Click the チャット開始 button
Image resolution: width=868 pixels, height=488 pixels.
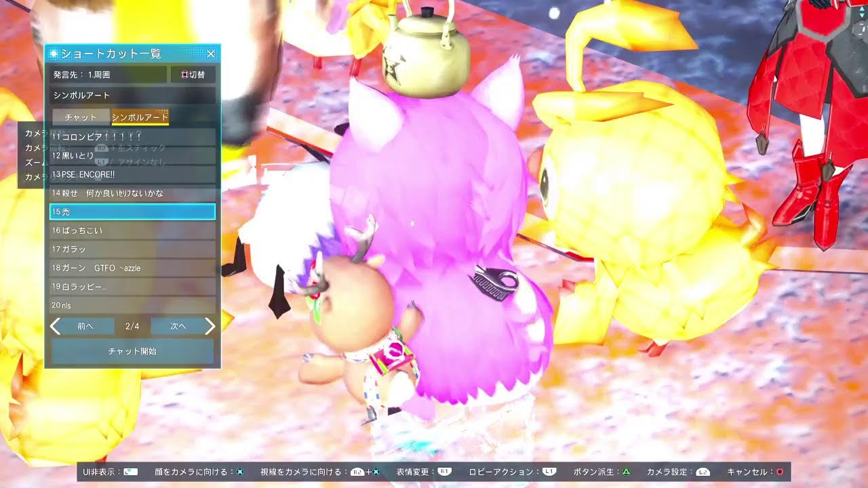133,351
